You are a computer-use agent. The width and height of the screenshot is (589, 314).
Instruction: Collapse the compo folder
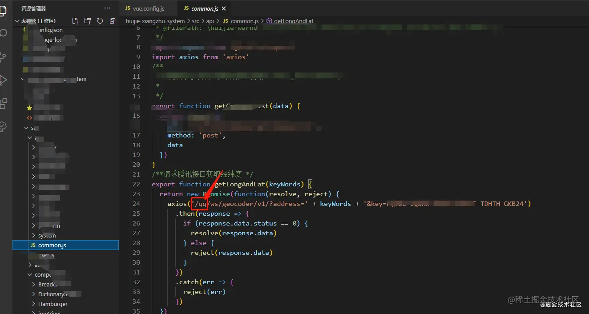43,274
